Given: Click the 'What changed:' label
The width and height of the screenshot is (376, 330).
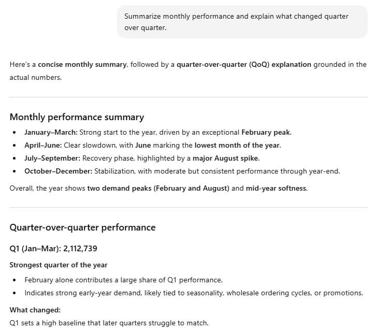Looking at the screenshot, I should [35, 310].
